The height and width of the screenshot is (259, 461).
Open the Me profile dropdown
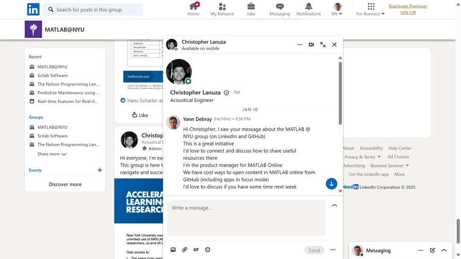(337, 9)
